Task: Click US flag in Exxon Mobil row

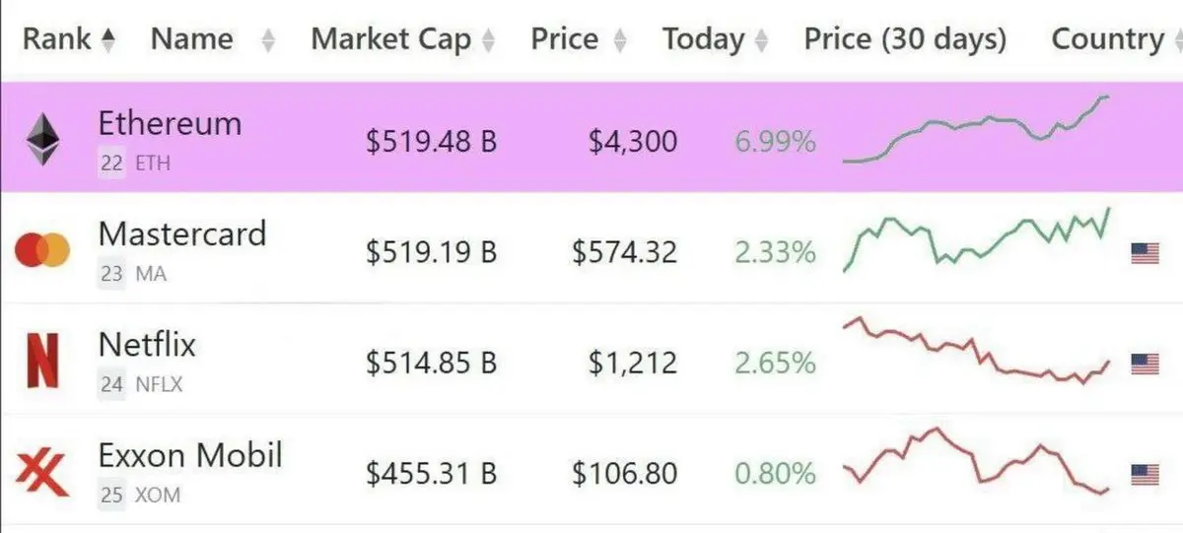Action: point(1145,475)
